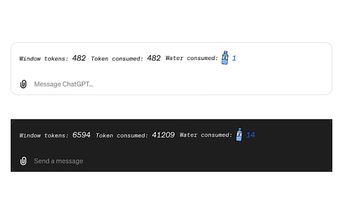Click the water consumed count link '1'

tap(233, 58)
